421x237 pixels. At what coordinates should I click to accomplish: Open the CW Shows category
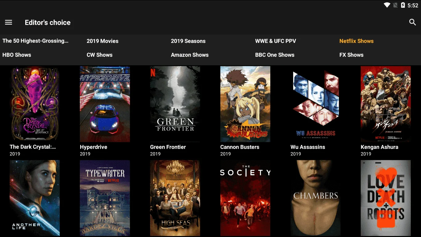click(100, 55)
